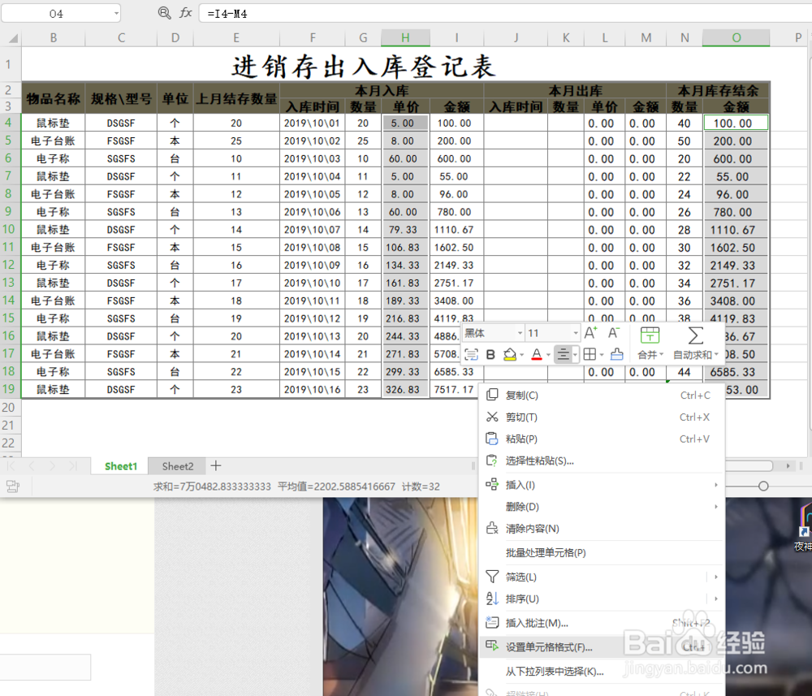
Task: Apply yellow fill color bucket
Action: pos(510,354)
